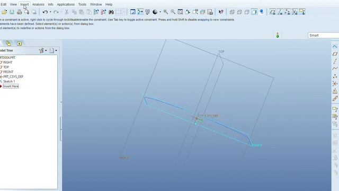Click the Save icon
The image size is (339, 191).
12,12
